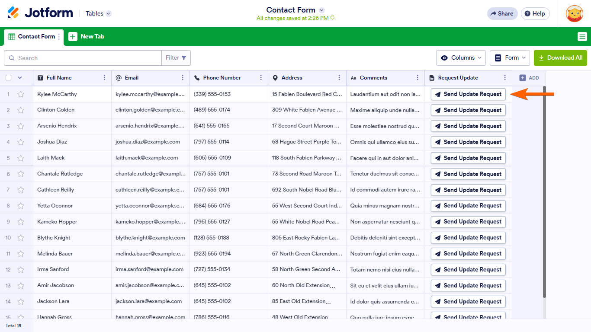
Task: Star the Joshua Diaz row
Action: pos(21,142)
